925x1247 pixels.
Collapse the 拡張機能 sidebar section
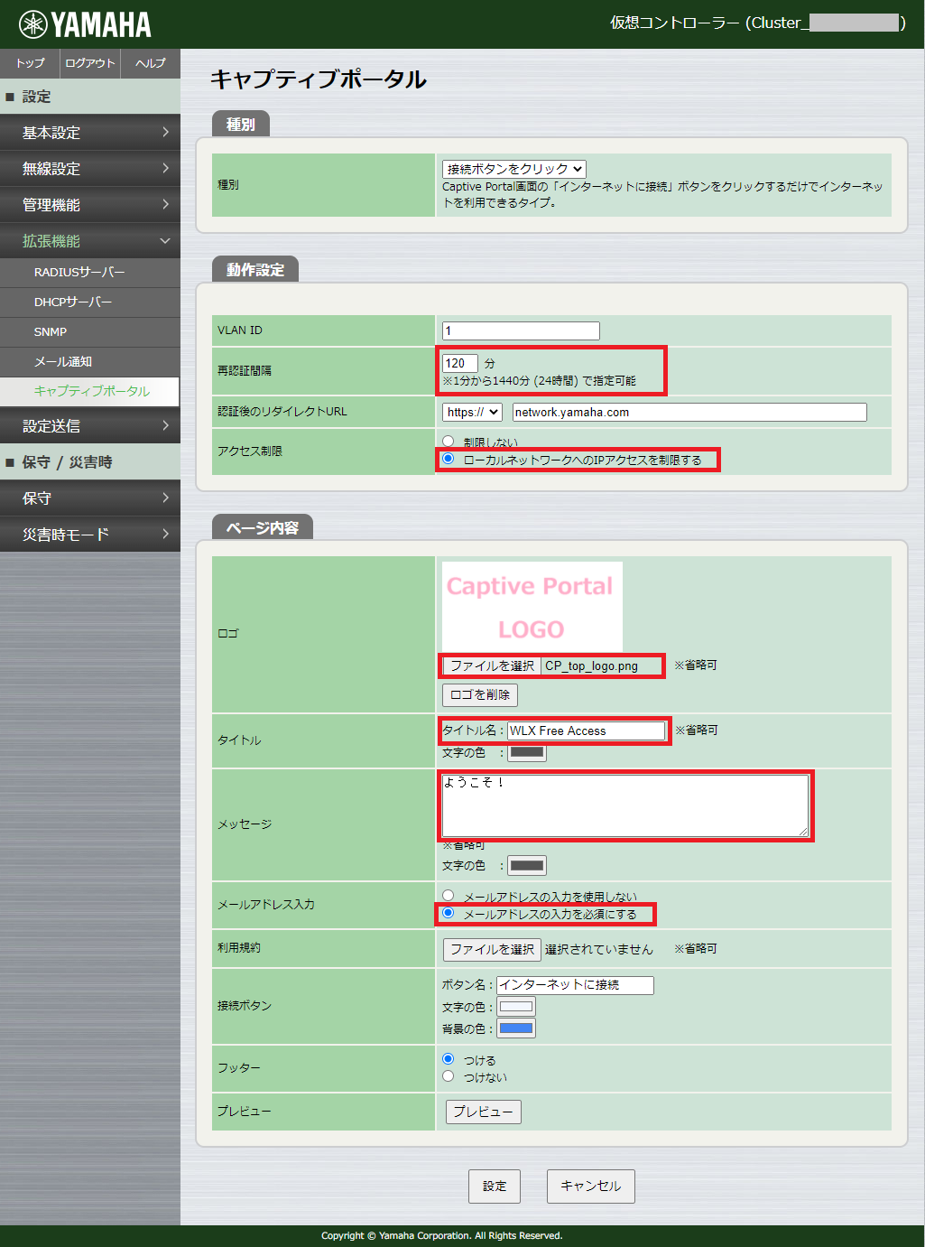click(90, 240)
